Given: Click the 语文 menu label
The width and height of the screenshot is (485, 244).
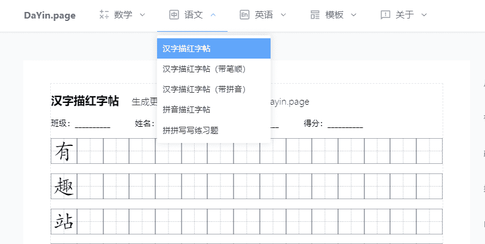Looking at the screenshot, I should (x=194, y=14).
